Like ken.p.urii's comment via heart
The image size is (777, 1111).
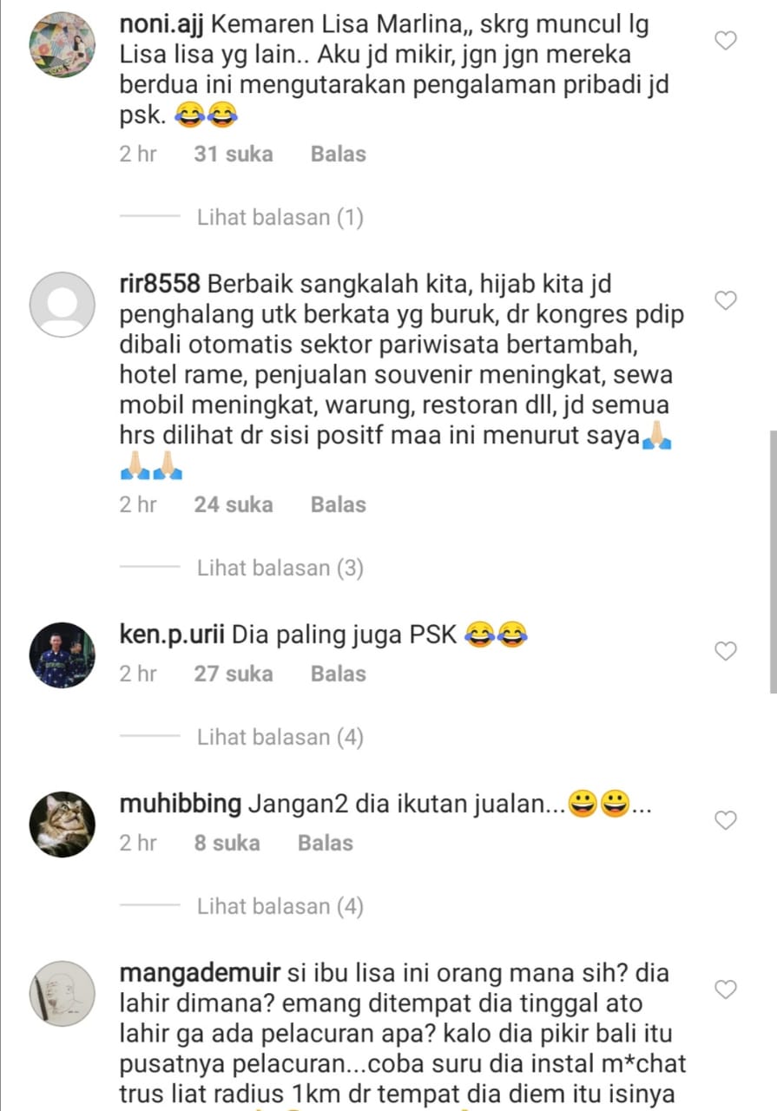(725, 651)
